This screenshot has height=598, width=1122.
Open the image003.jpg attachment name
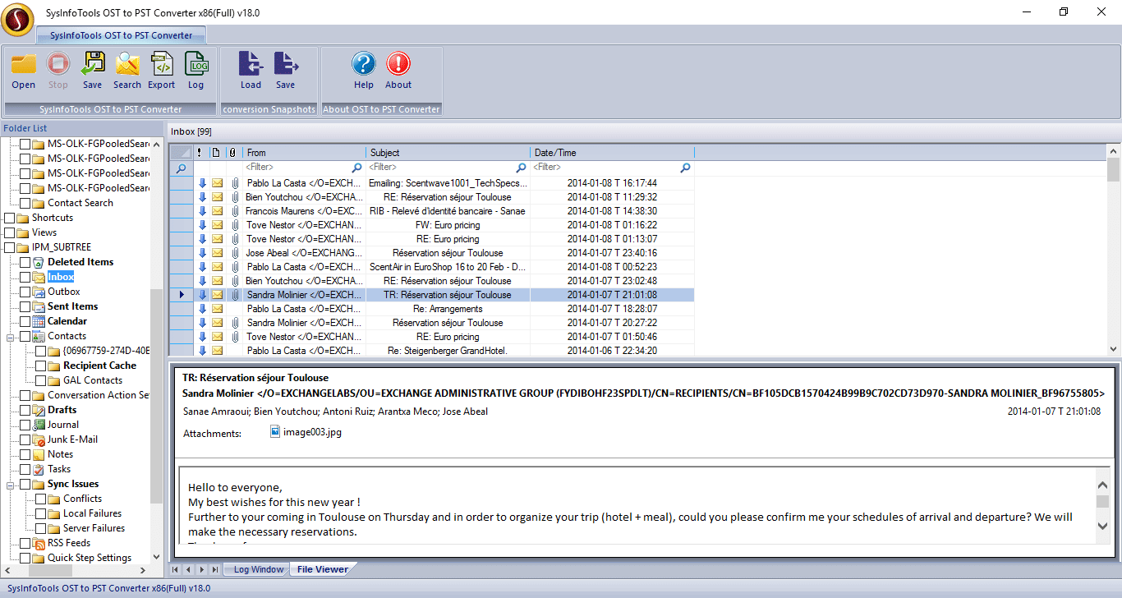[x=312, y=433]
